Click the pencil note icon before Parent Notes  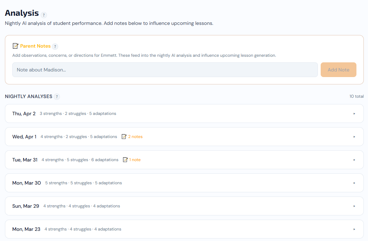pyautogui.click(x=15, y=46)
